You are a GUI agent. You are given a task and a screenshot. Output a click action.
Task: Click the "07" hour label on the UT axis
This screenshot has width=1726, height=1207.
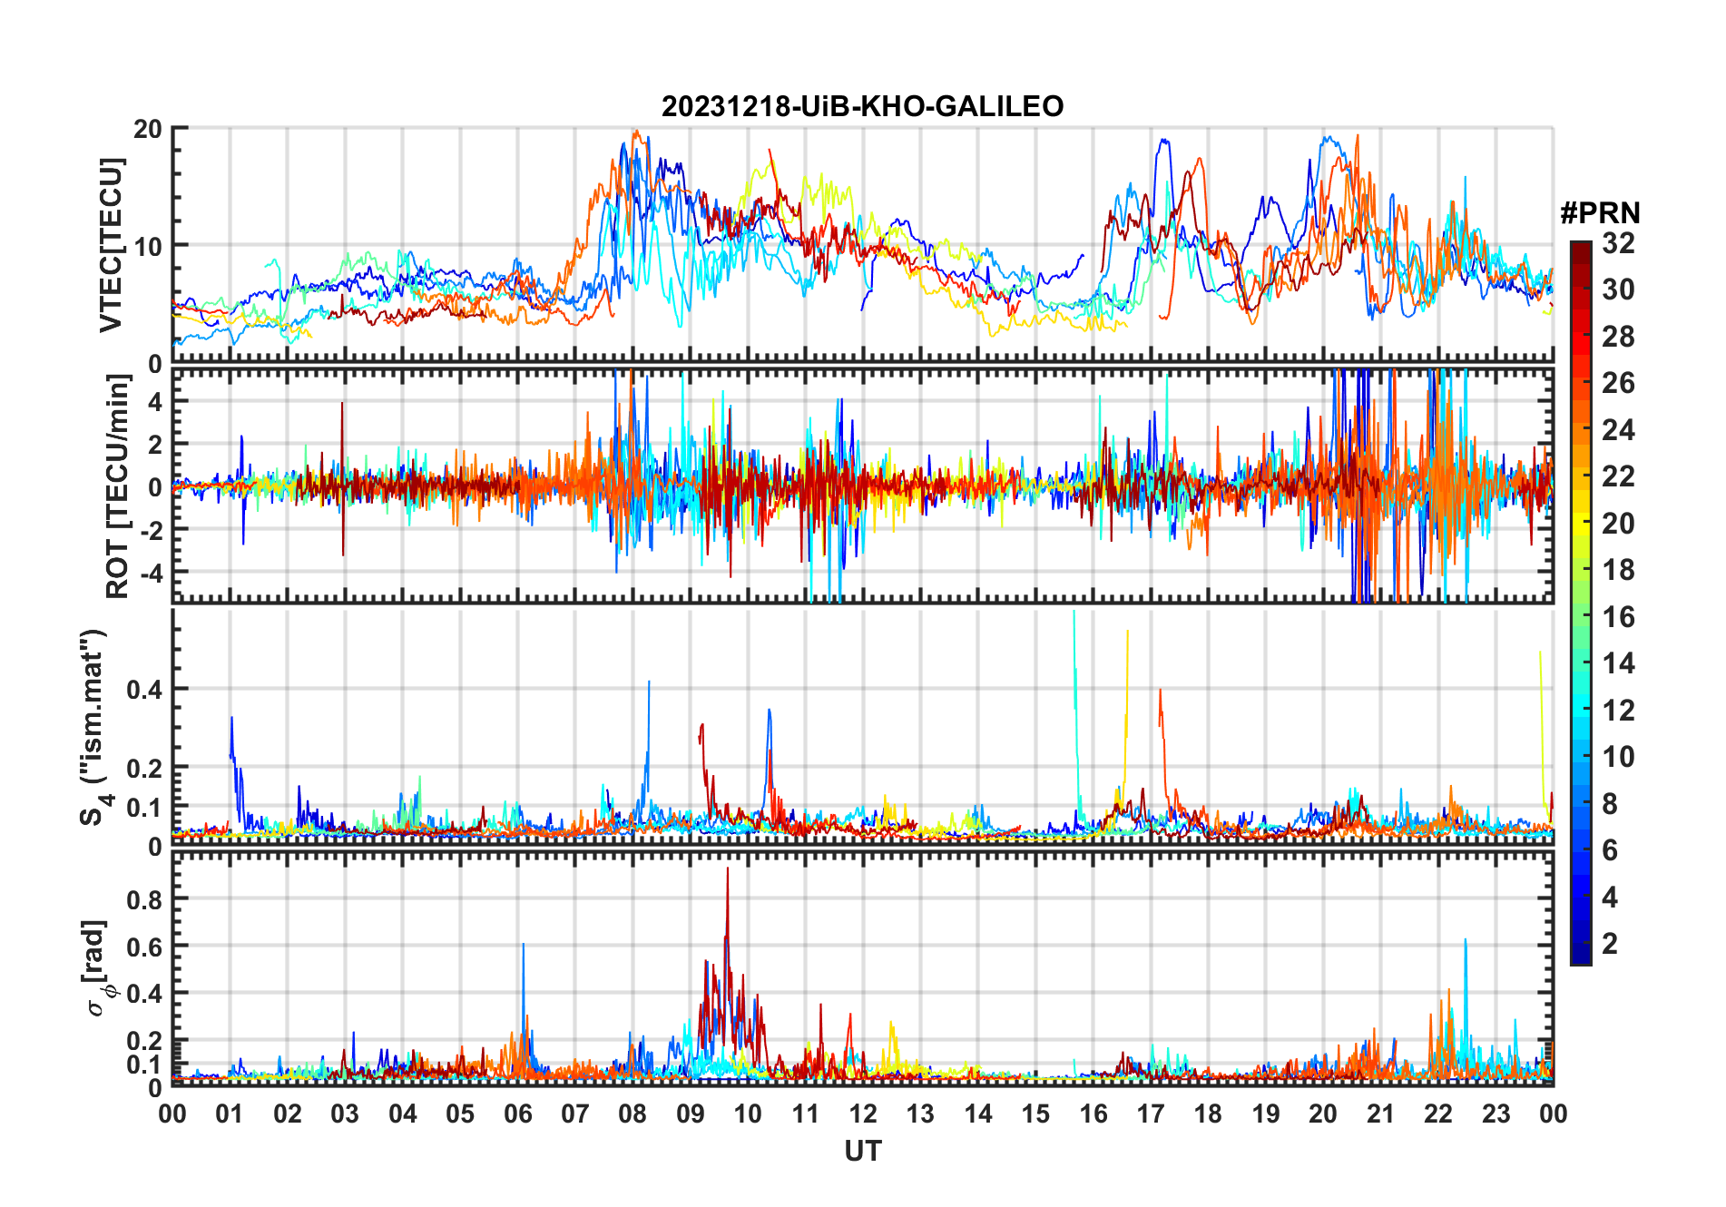(575, 1114)
